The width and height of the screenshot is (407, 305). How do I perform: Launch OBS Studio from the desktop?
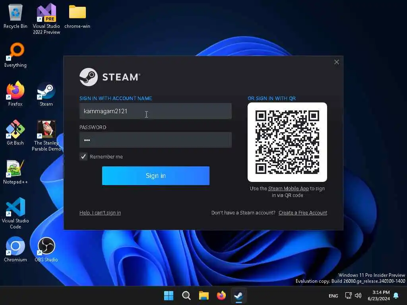46,249
